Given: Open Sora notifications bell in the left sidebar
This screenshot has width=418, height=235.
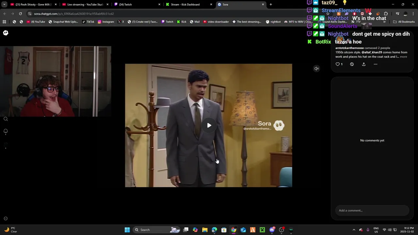Looking at the screenshot, I should pos(6,131).
